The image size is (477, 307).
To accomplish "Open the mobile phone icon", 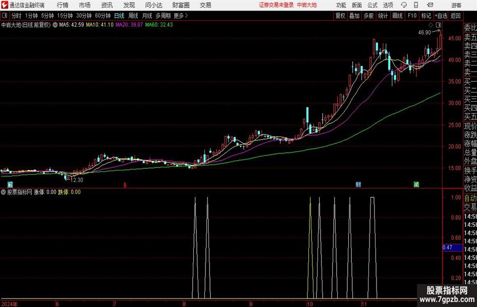I will (416, 5).
